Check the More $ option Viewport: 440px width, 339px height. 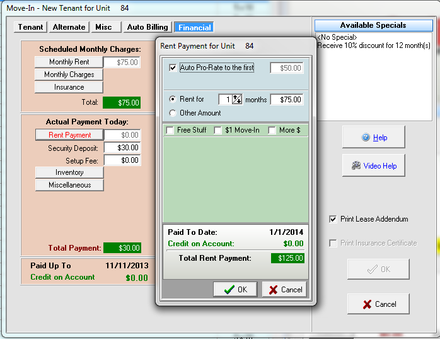click(272, 131)
